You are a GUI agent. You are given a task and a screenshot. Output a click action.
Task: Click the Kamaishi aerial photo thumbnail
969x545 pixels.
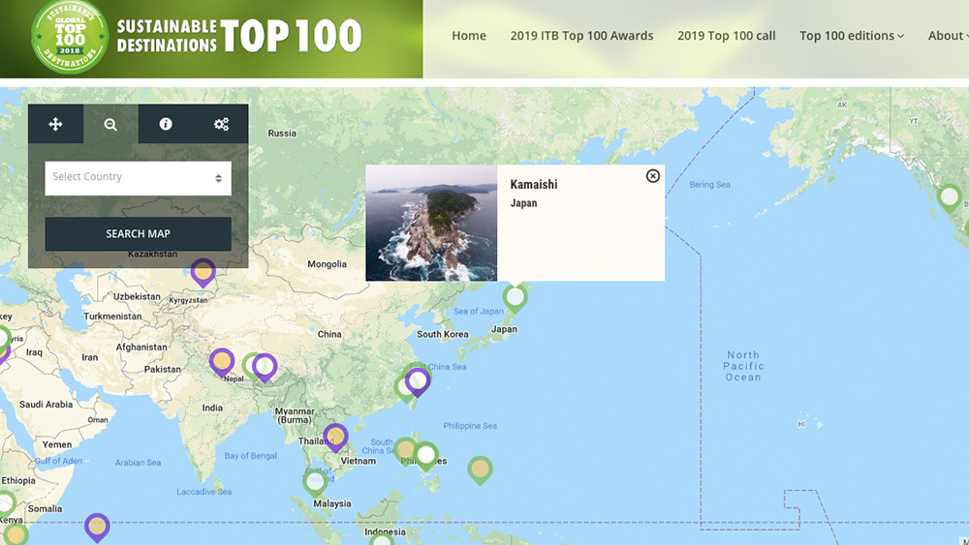431,223
